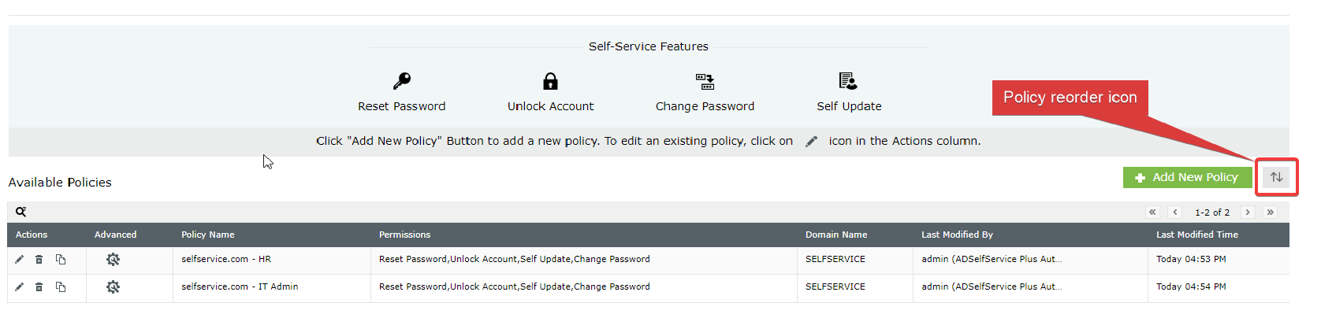
Task: Jump to the last page of policies
Action: click(1271, 213)
